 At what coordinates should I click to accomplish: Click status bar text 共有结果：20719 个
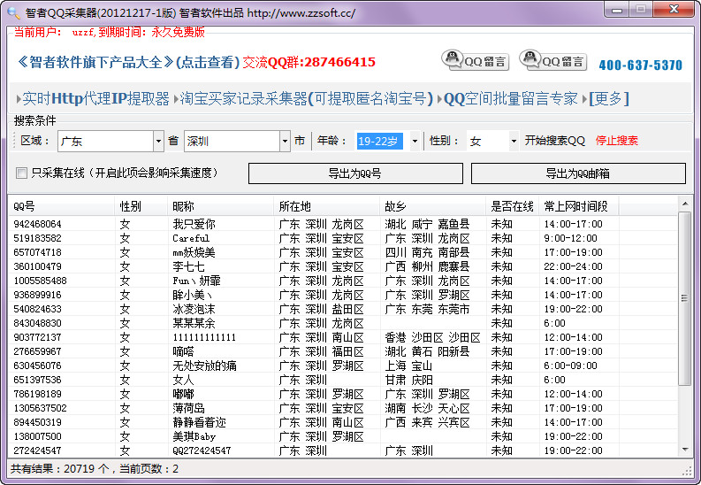point(59,468)
